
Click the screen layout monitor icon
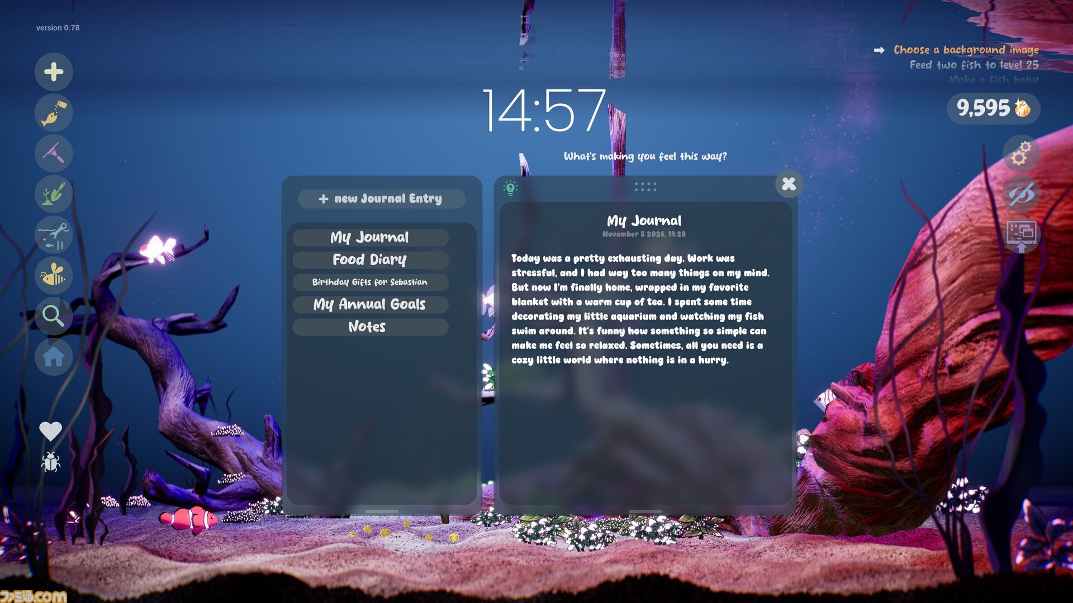pos(1021,236)
